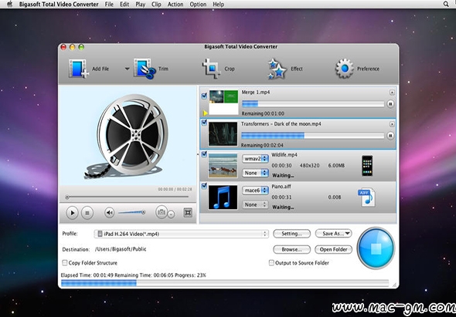Image resolution: width=456 pixels, height=317 pixels.
Task: Toggle full screen preview icon
Action: point(188,213)
